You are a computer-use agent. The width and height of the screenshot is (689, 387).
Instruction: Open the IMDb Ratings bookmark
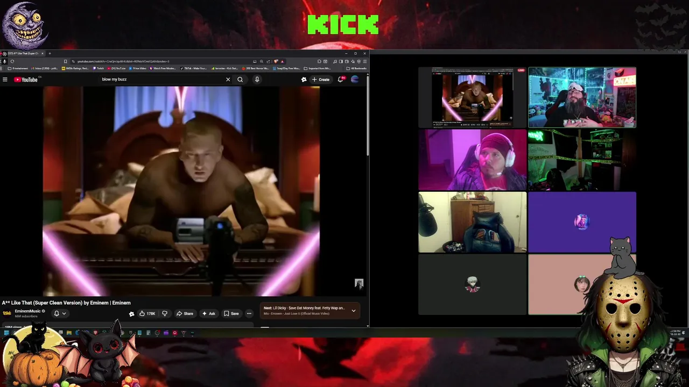coord(75,68)
